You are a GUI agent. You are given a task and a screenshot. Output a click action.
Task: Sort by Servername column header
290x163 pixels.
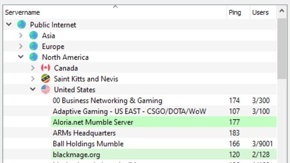pyautogui.click(x=115, y=12)
